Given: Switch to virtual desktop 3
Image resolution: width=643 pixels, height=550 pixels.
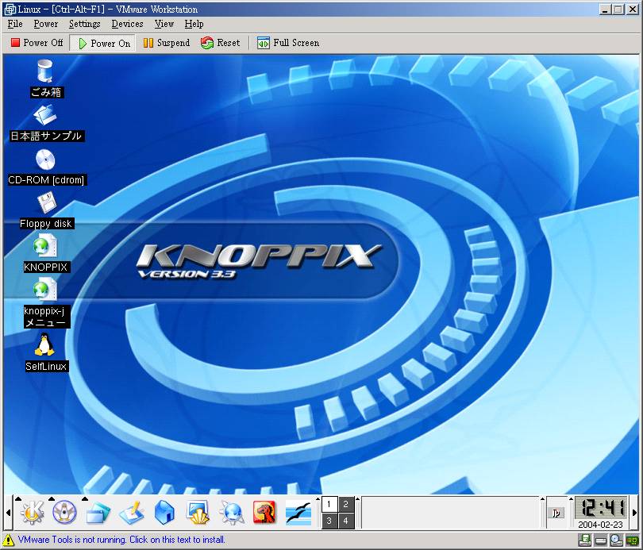Looking at the screenshot, I should coord(329,521).
